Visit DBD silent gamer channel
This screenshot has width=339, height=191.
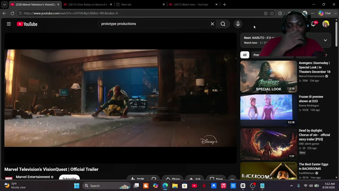pos(309,144)
